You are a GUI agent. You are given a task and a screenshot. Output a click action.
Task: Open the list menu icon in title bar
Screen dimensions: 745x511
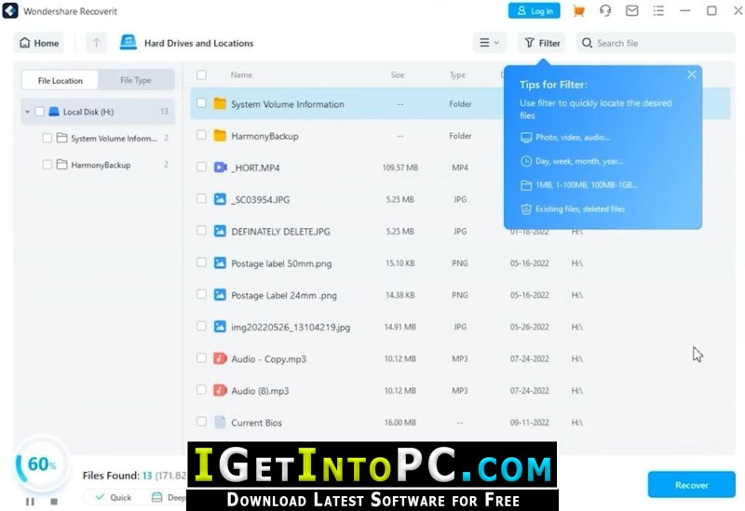pyautogui.click(x=658, y=11)
